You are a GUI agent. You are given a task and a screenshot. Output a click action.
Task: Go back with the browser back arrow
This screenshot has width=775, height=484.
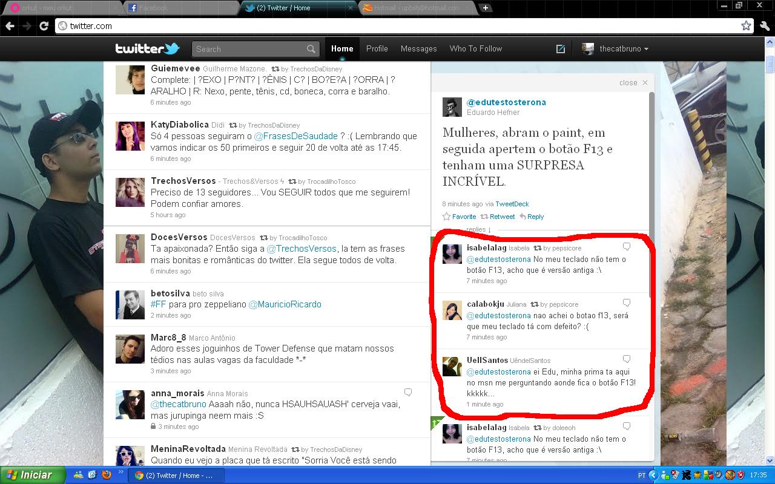coord(10,26)
